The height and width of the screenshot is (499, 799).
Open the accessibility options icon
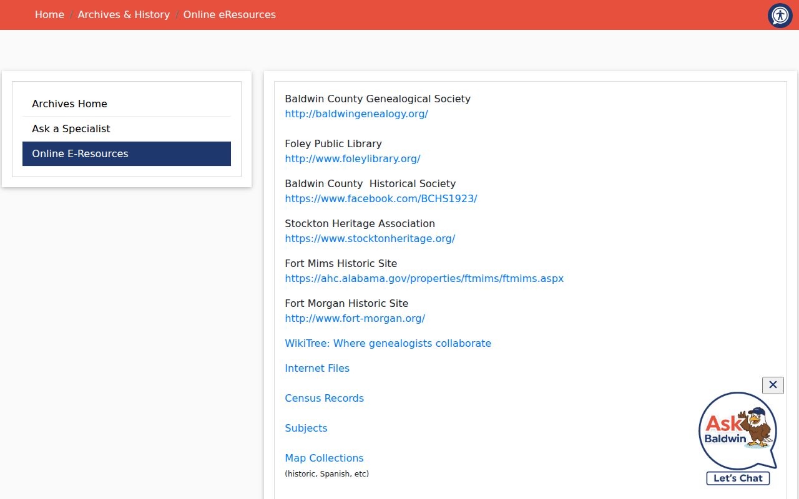coord(780,16)
